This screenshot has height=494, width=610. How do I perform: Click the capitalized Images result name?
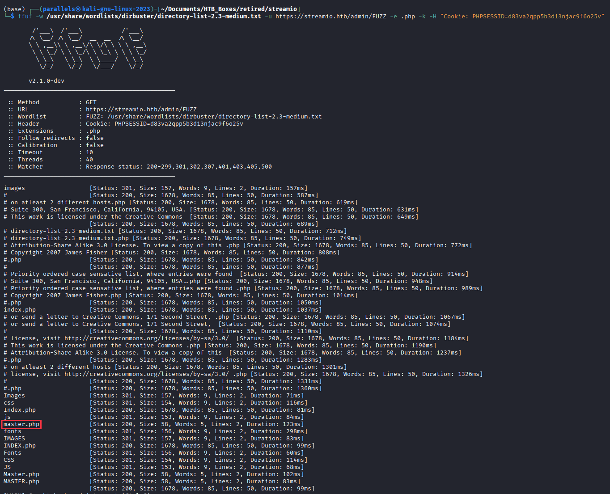(x=14, y=396)
